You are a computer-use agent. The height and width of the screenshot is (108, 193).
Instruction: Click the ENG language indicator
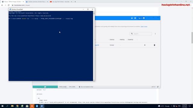coord(179,106)
